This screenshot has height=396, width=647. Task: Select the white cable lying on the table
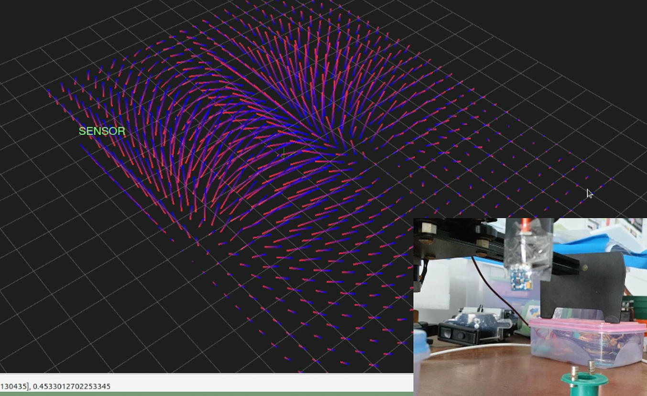point(478,349)
